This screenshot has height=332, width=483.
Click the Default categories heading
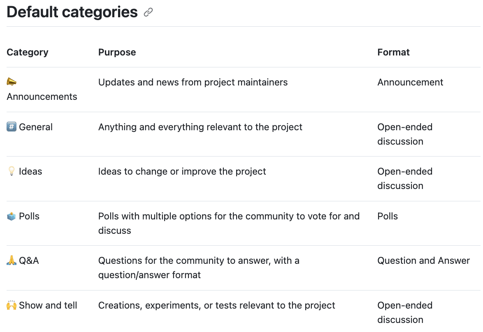(72, 12)
